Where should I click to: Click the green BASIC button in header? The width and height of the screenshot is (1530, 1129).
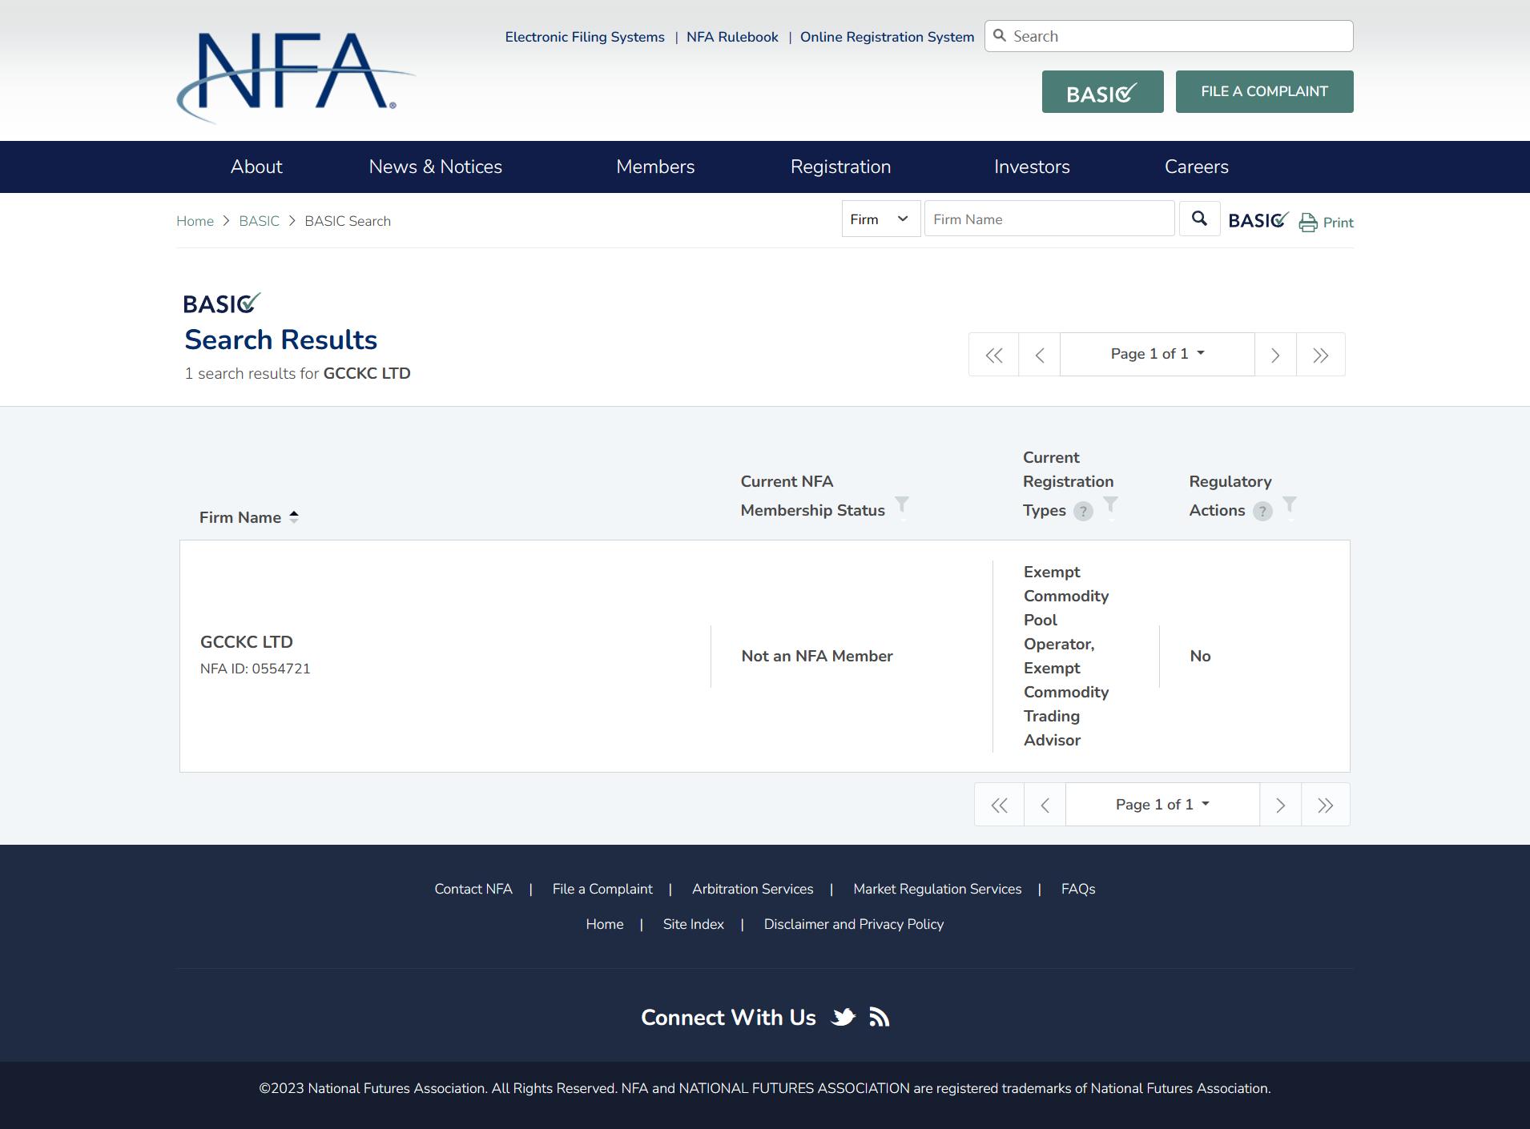click(x=1102, y=92)
